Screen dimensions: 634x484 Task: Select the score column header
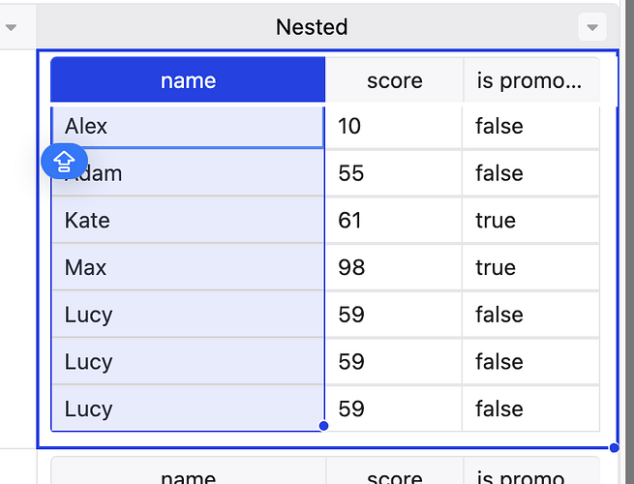coord(395,79)
